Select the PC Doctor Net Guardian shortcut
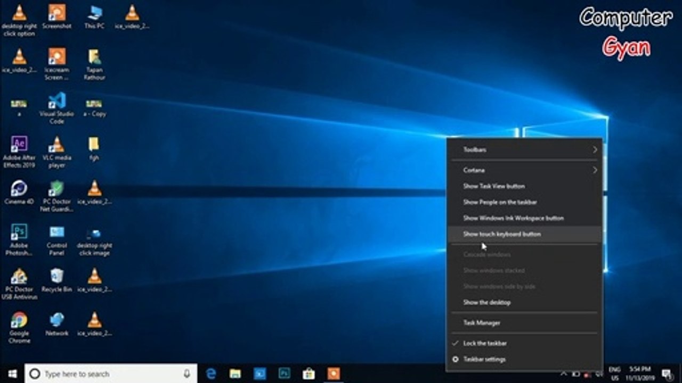 pos(57,196)
